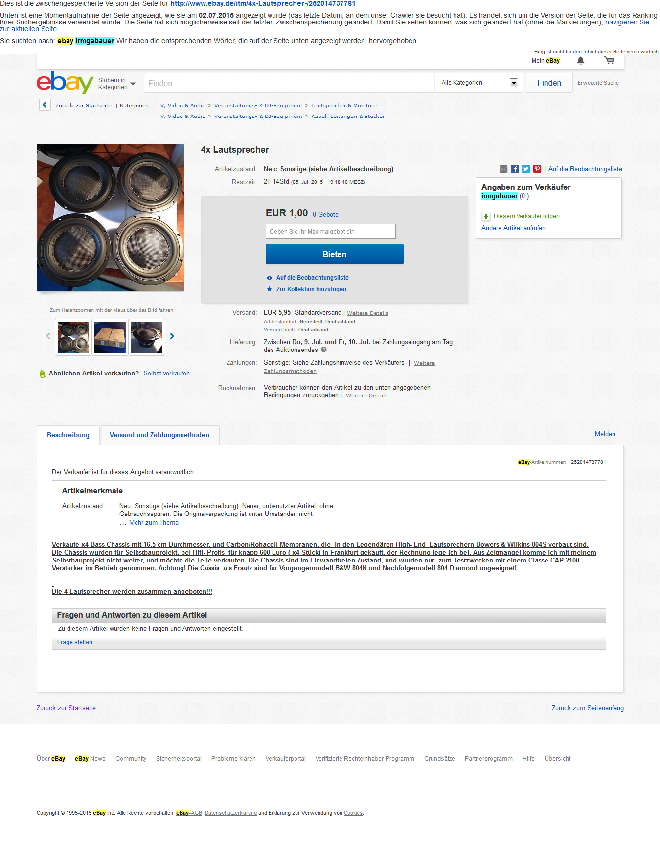Screen dimensions: 660x866
Task: Select the shipping boxes thumbnail image
Action: click(110, 337)
